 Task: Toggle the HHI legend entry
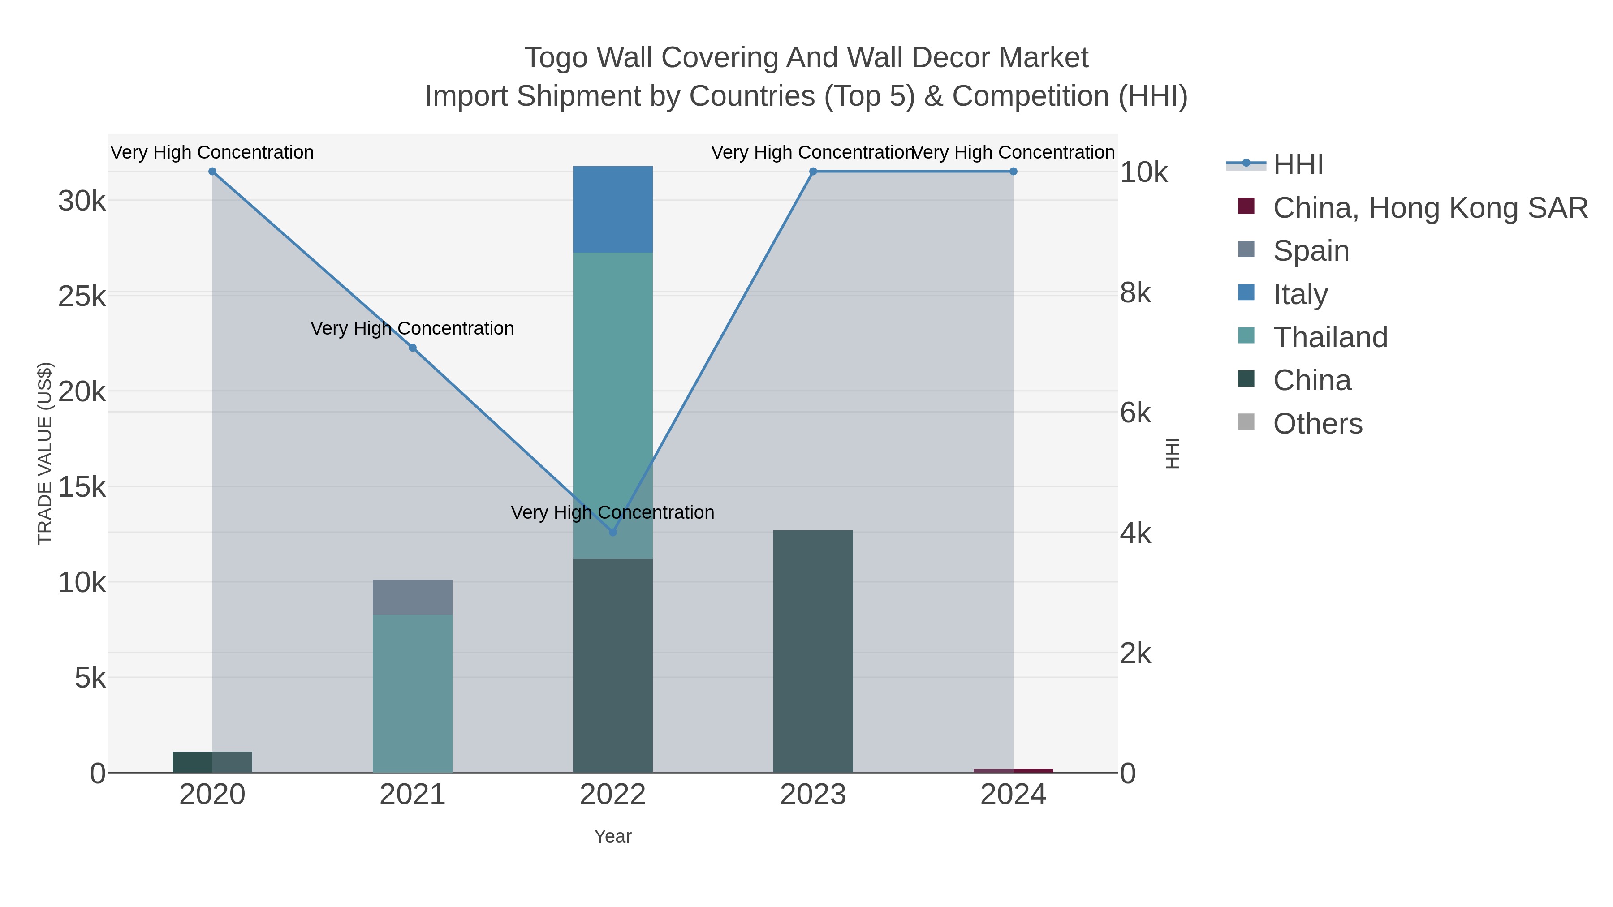[1275, 165]
